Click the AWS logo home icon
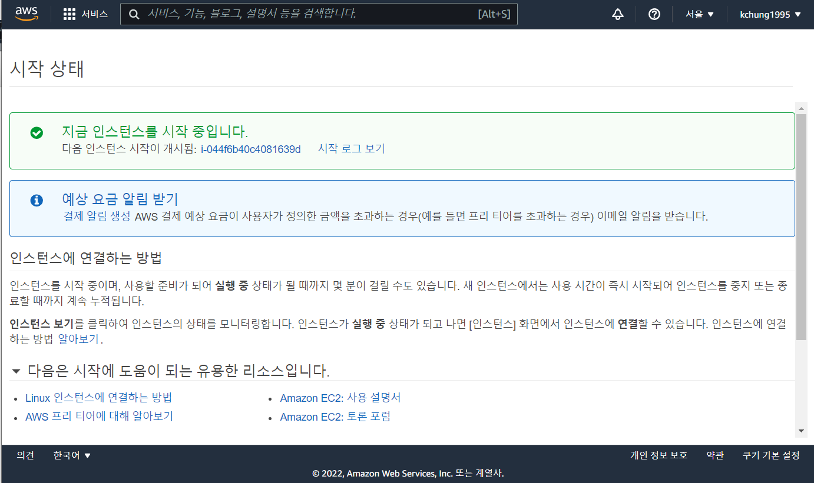Image resolution: width=814 pixels, height=483 pixels. 27,14
